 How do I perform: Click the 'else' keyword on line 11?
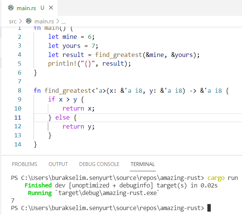(62, 118)
